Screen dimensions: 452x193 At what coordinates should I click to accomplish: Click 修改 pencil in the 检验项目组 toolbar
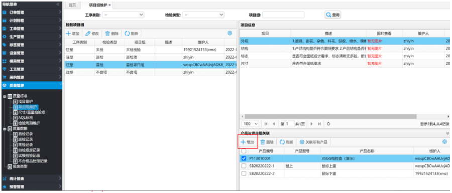[x=92, y=34]
